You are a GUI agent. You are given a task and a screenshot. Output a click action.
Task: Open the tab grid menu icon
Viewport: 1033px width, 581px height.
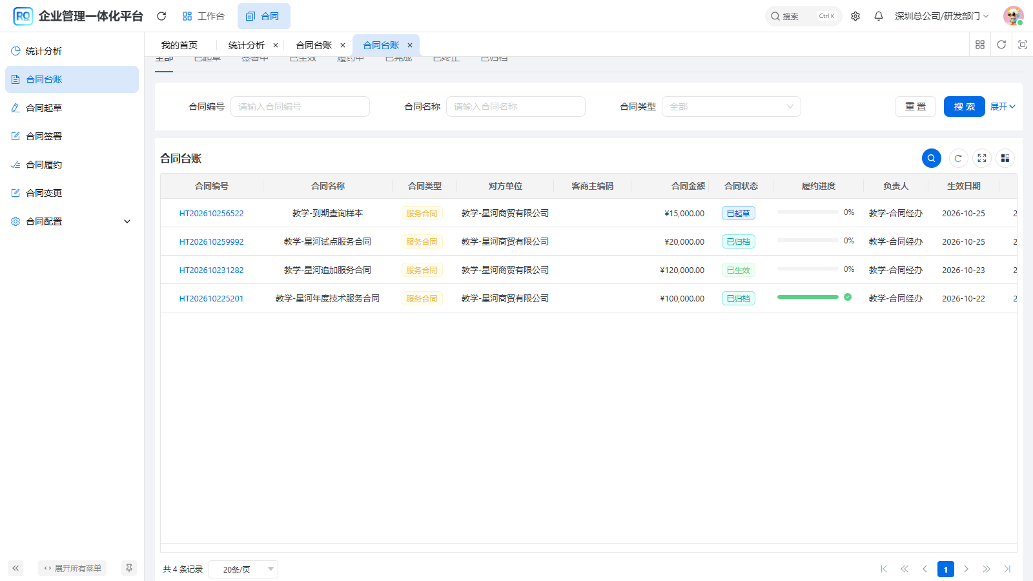point(980,45)
